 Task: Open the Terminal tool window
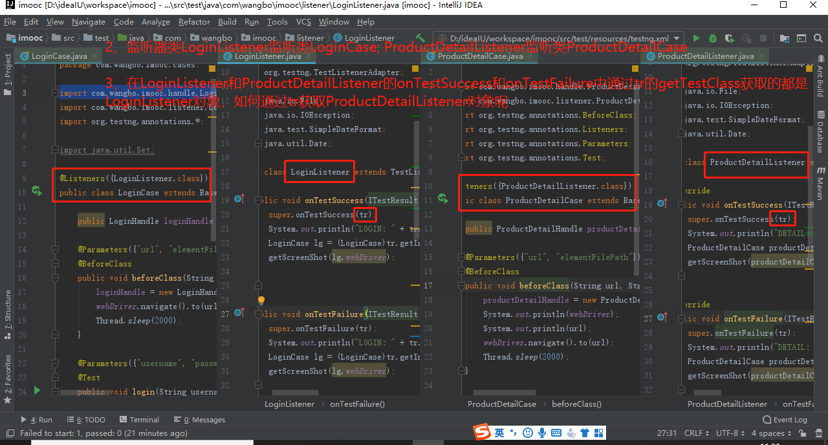tap(138, 420)
